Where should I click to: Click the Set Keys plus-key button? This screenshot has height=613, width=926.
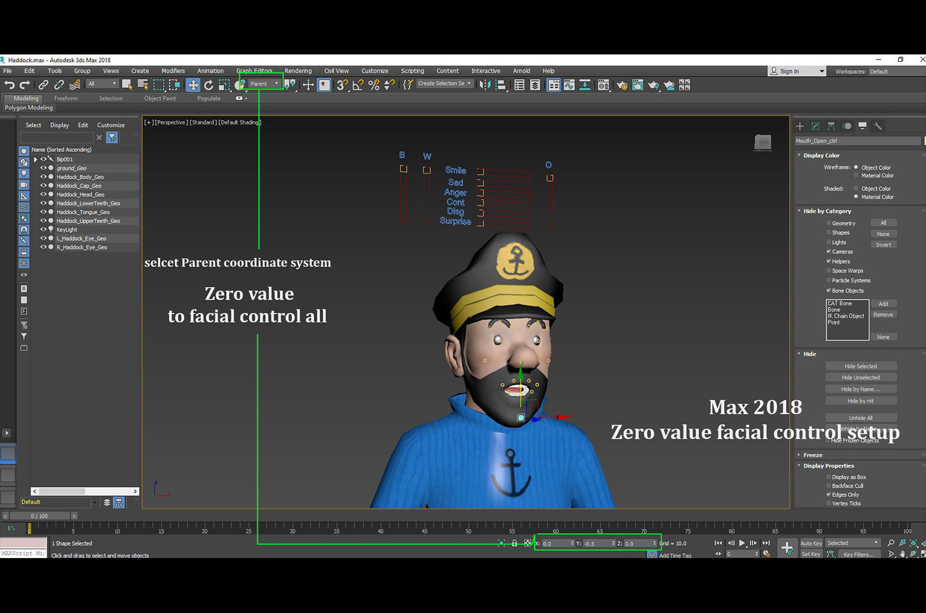787,548
